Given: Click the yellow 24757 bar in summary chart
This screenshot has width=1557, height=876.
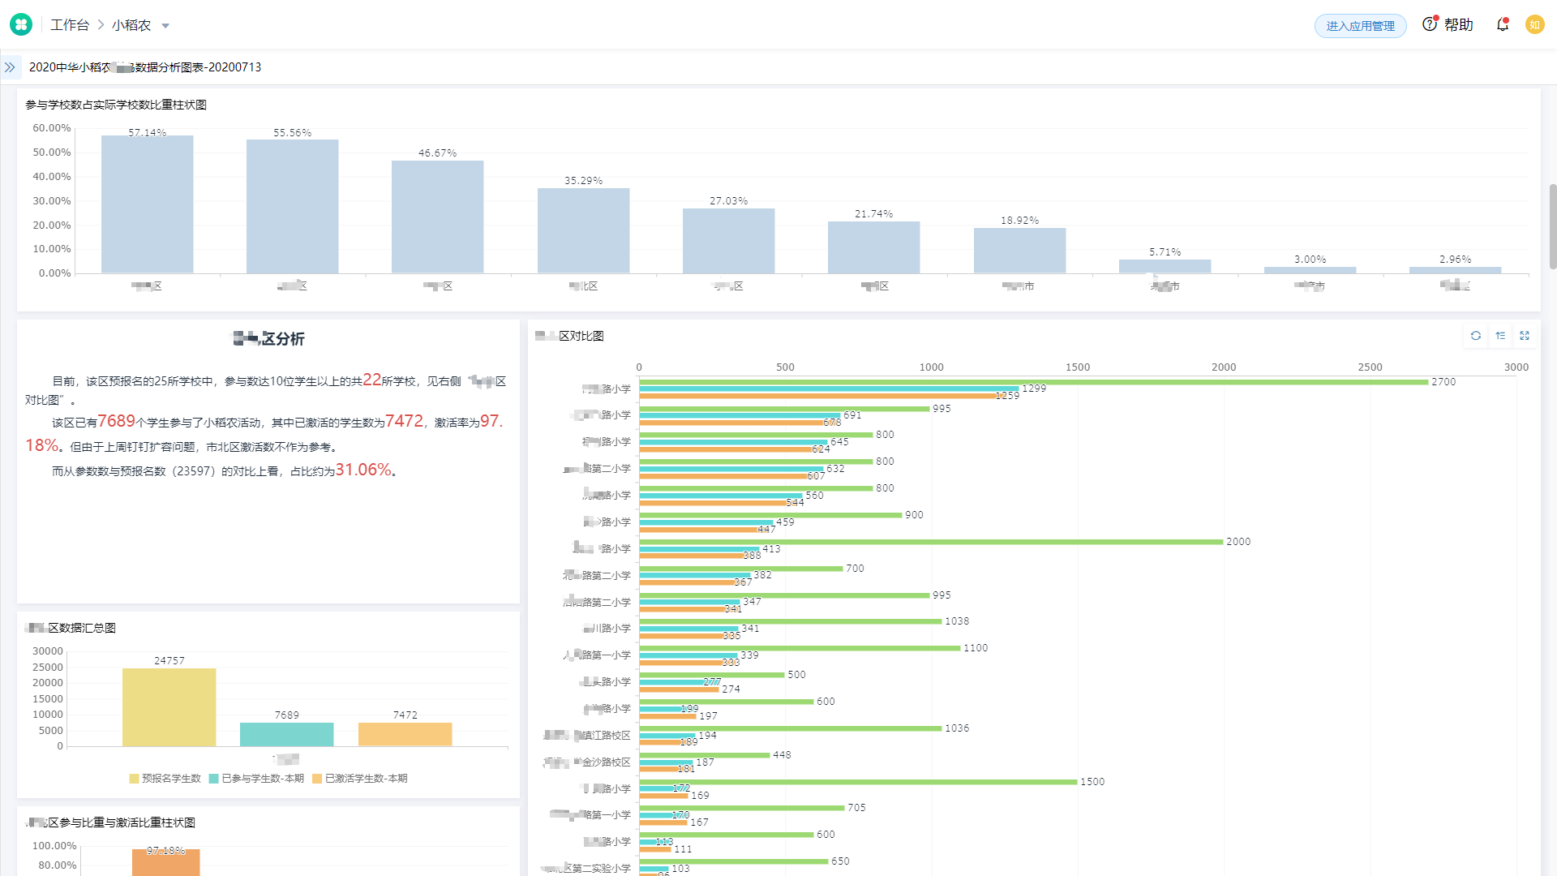Looking at the screenshot, I should click(169, 707).
